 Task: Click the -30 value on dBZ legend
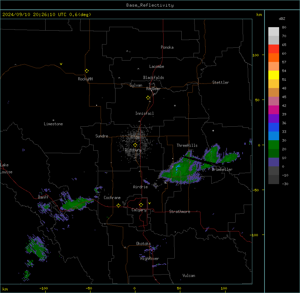[x=285, y=184]
